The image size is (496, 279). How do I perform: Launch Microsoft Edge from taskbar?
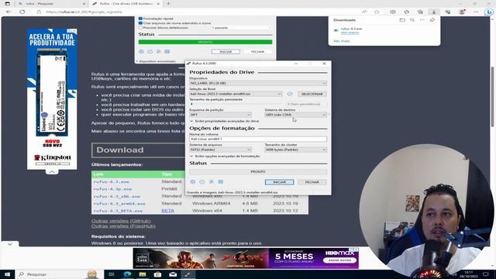coord(127,274)
